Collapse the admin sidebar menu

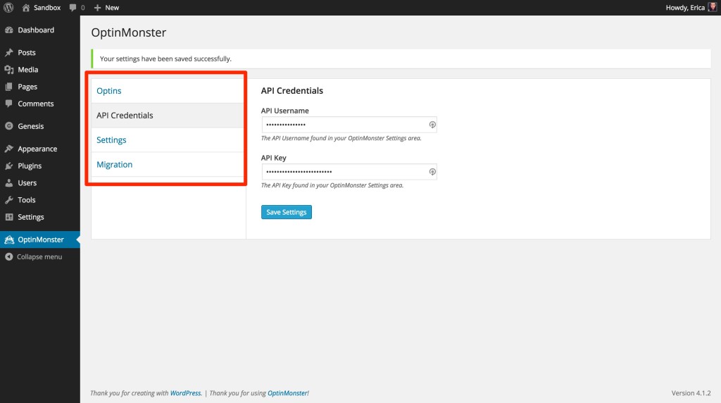point(33,257)
